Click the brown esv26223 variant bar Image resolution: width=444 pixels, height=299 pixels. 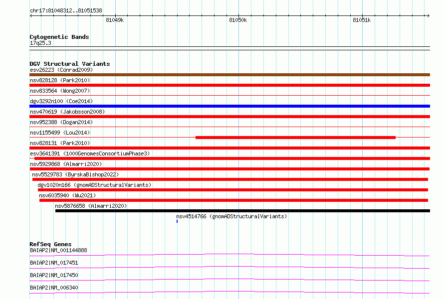tap(229, 75)
